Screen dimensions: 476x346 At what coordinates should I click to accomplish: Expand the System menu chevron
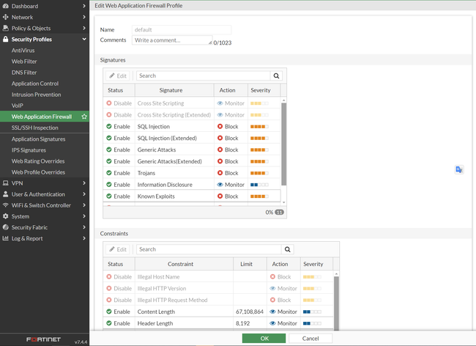(84, 216)
